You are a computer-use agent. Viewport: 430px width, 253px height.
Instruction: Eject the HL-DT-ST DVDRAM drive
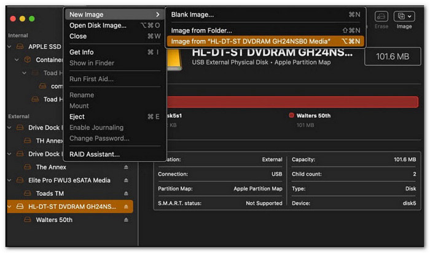tap(126, 206)
